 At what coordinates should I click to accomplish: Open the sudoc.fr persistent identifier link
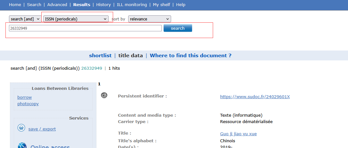click(255, 97)
